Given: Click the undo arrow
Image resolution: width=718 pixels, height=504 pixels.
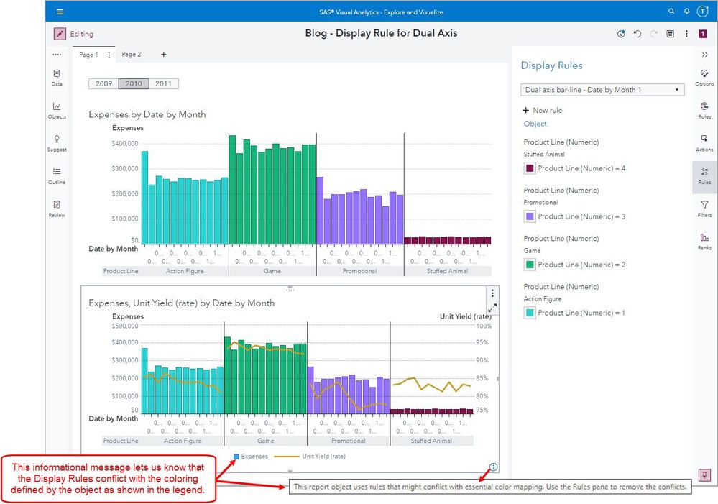Looking at the screenshot, I should coord(637,34).
